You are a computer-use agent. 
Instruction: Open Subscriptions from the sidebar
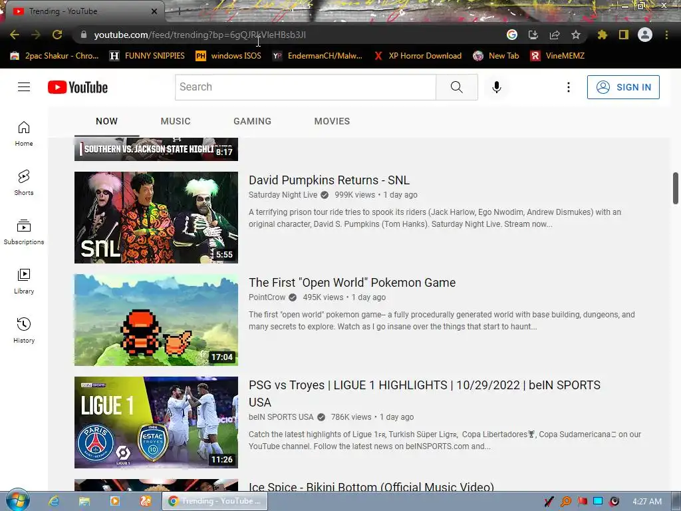pyautogui.click(x=24, y=232)
